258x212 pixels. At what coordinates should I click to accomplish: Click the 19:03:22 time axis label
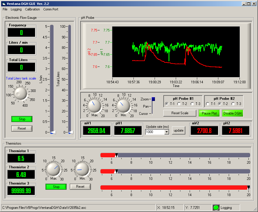click(176, 82)
